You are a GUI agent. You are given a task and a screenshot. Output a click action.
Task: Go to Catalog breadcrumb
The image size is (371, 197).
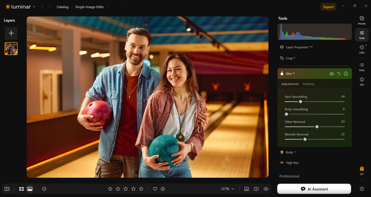point(63,7)
